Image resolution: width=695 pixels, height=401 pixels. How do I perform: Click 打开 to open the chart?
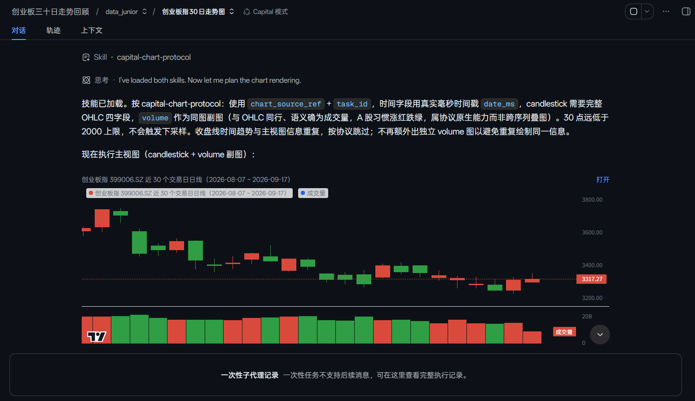[x=603, y=180]
